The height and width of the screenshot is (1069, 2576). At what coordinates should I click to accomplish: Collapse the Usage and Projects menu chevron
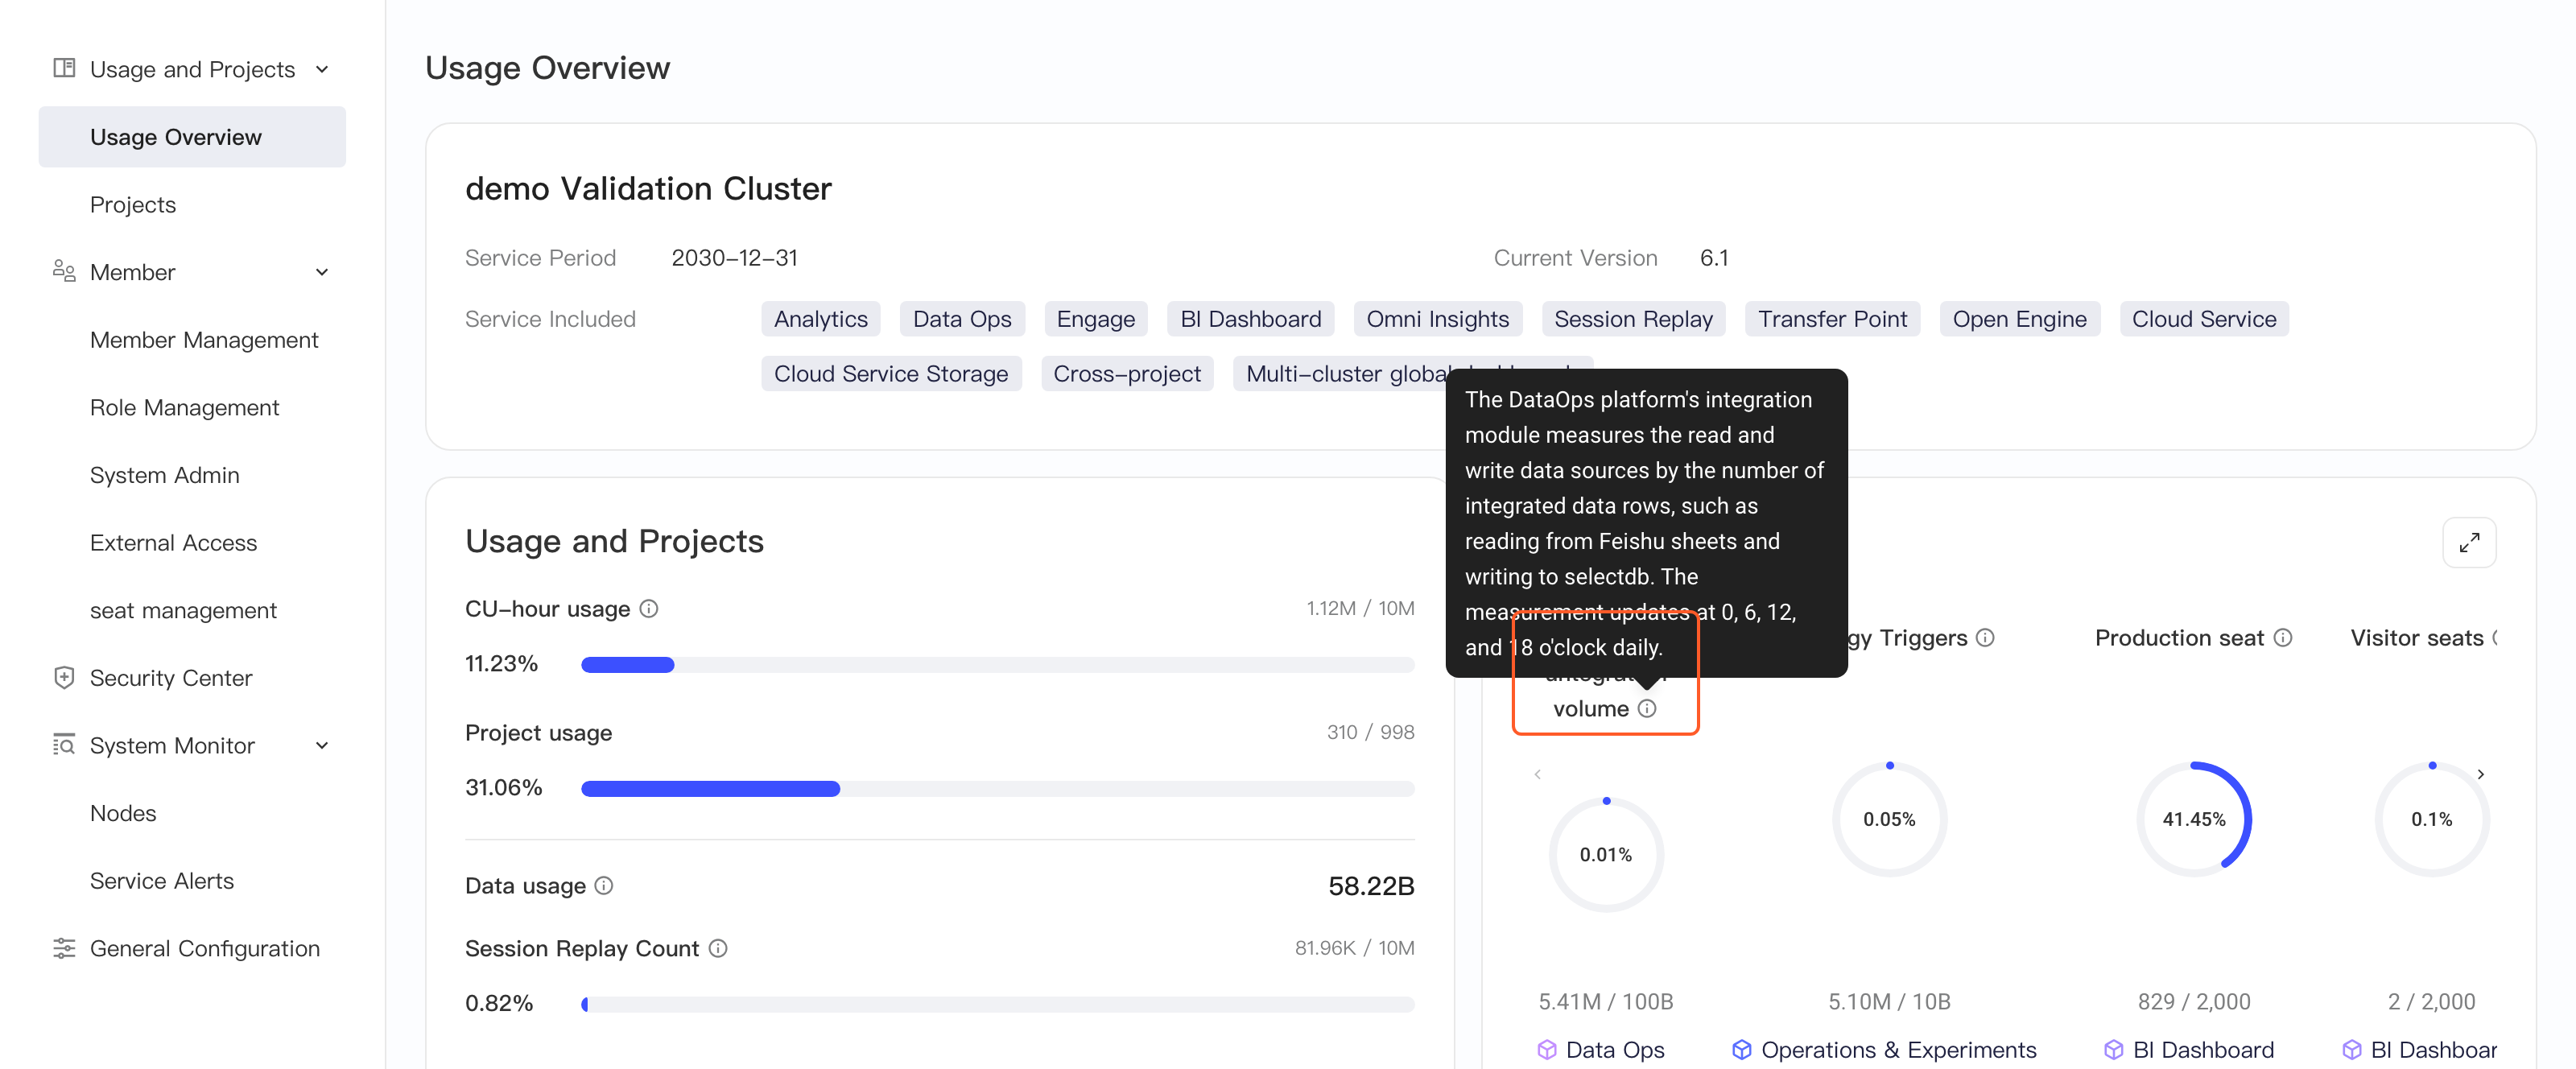point(322,69)
